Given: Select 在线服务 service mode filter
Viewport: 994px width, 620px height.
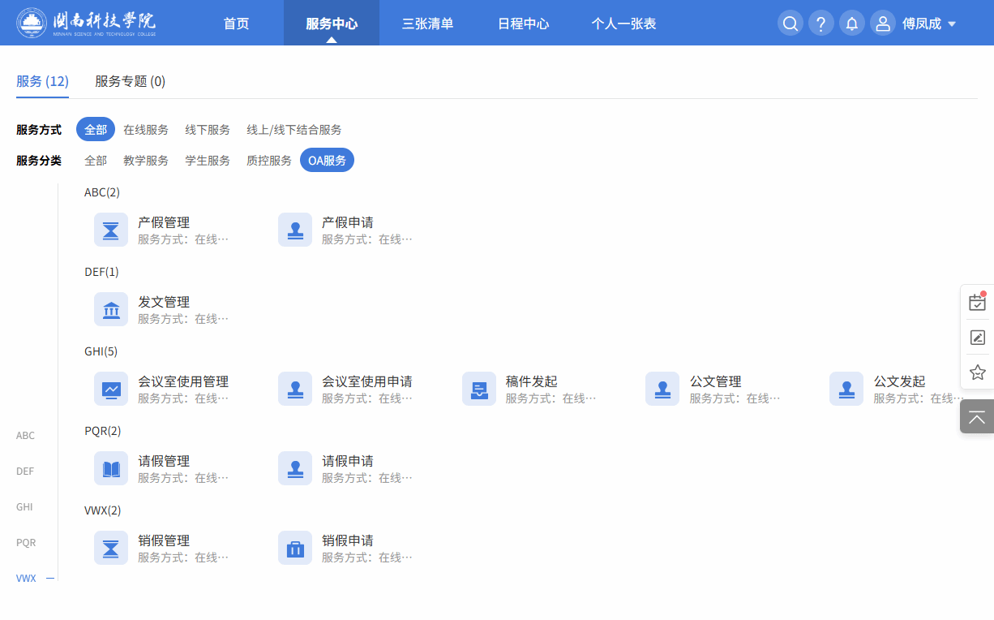Looking at the screenshot, I should point(146,130).
